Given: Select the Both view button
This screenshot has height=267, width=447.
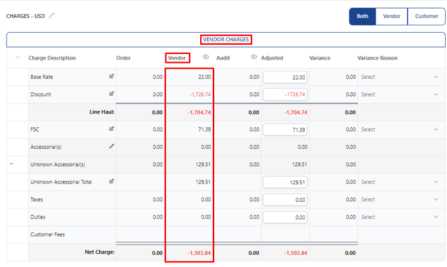Looking at the screenshot, I should (x=362, y=16).
